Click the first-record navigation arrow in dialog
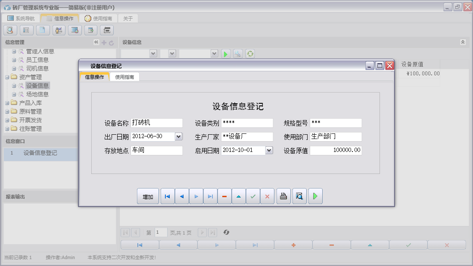 point(168,196)
